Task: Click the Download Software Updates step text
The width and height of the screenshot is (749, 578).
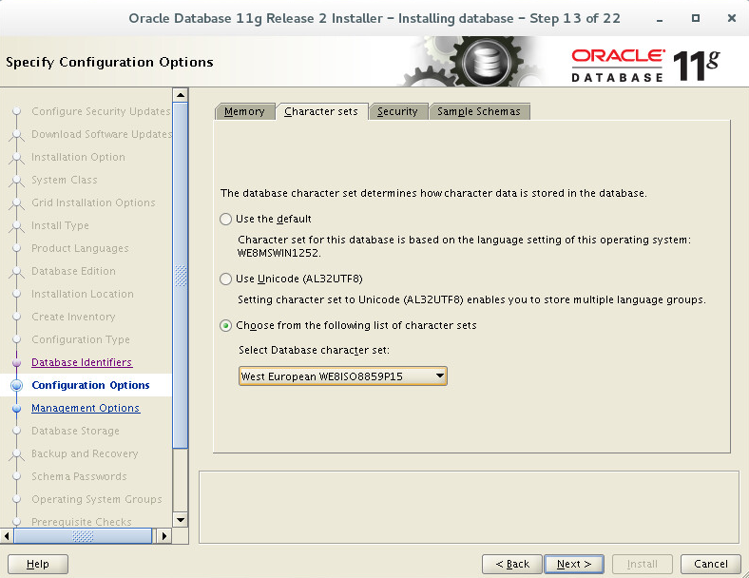Action: 102,134
